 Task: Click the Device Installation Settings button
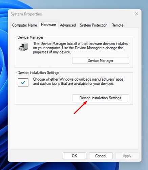pos(101,98)
